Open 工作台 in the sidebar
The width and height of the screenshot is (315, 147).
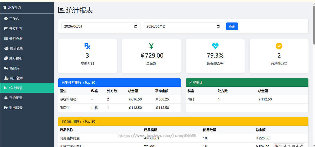tap(27, 19)
